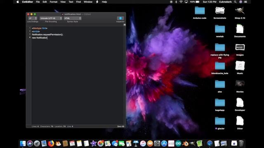Click the 'new Notification' code line
The image size is (264, 148).
40,38
